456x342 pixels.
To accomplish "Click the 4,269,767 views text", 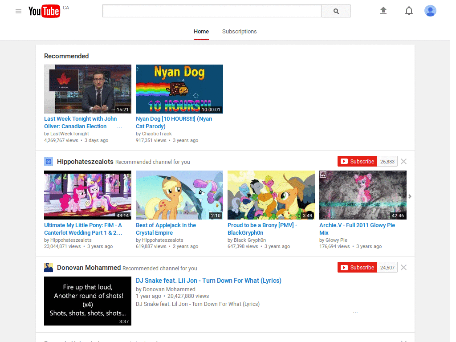I will click(61, 140).
